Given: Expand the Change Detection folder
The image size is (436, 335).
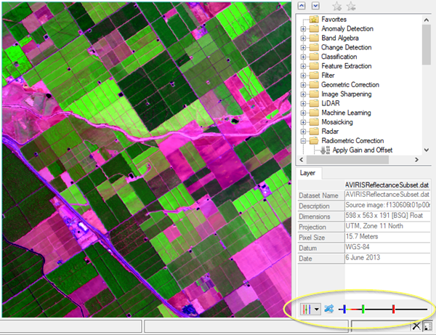Looking at the screenshot, I should (303, 48).
